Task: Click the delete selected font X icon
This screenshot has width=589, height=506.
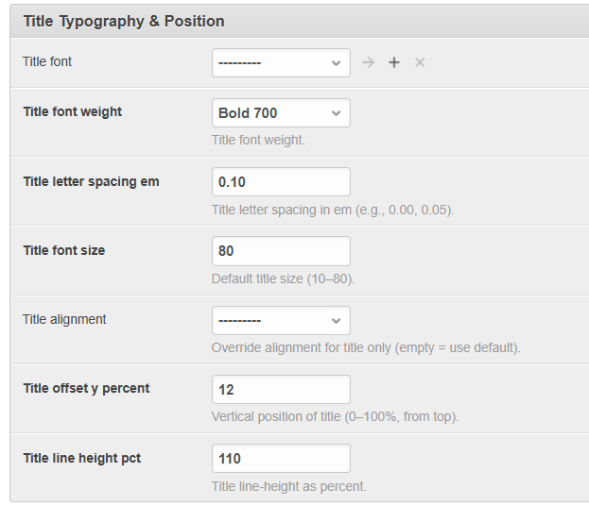Action: pyautogui.click(x=420, y=62)
